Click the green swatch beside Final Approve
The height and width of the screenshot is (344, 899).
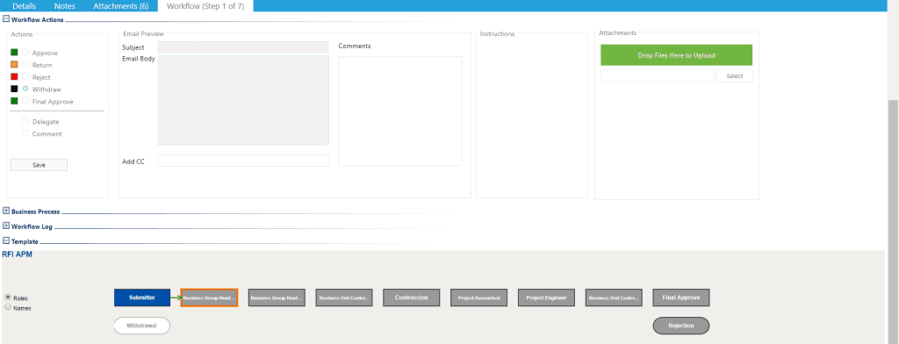pos(14,101)
